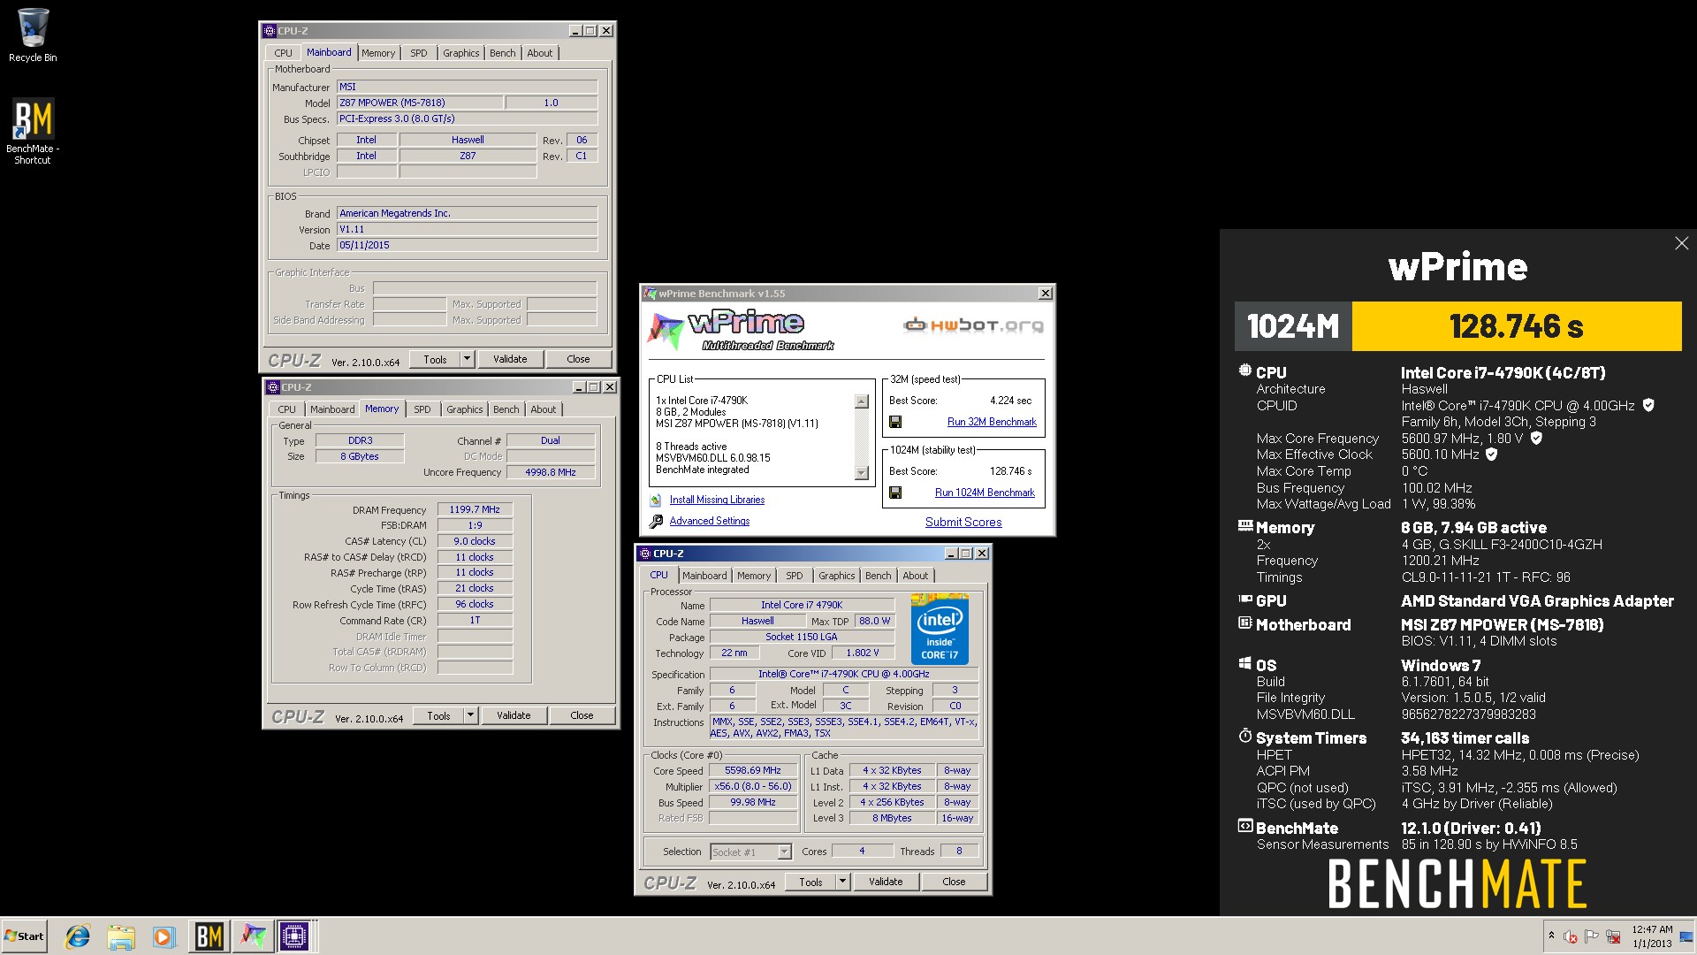Click the Install Missing Libraries icon
Screen dimensions: 1697x955
656,500
